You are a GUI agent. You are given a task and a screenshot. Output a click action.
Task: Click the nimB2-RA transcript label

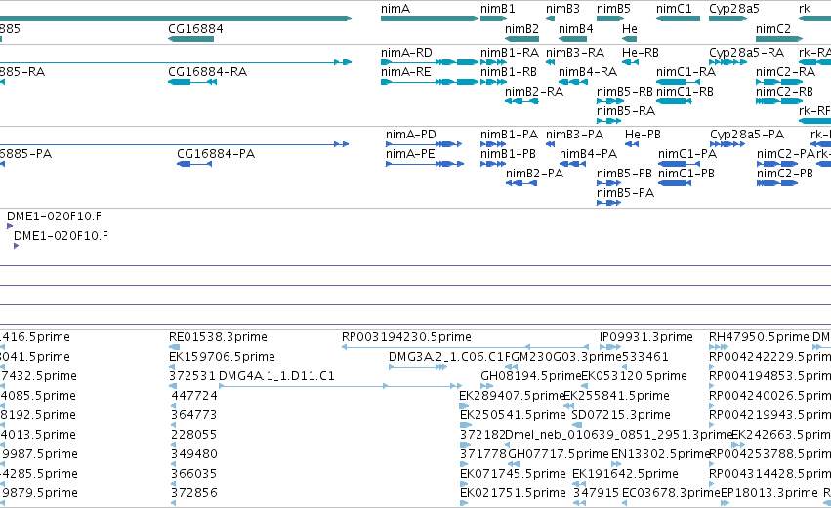[x=534, y=92]
